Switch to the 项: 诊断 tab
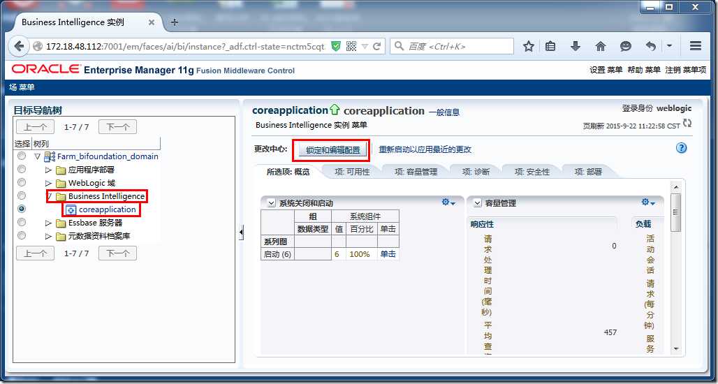Screen dimensions: 718x384 pos(476,172)
